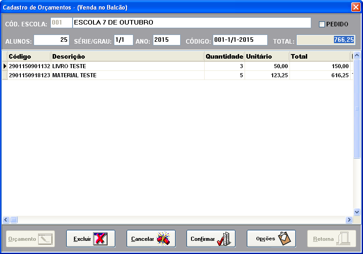The height and width of the screenshot is (254, 363).
Task: Click total cell 150,00
Action: coord(320,66)
